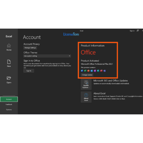This screenshot has width=143, height=143.
Task: Click the Sign In button
Action: (x=29, y=71)
